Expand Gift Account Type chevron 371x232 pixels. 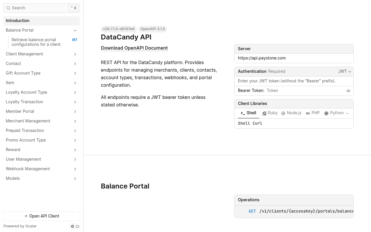(x=75, y=73)
